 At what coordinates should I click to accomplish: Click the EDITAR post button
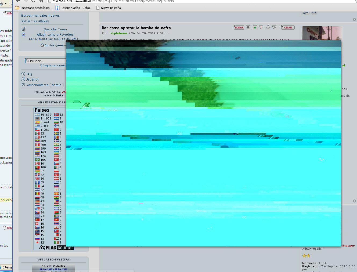tap(239, 27)
